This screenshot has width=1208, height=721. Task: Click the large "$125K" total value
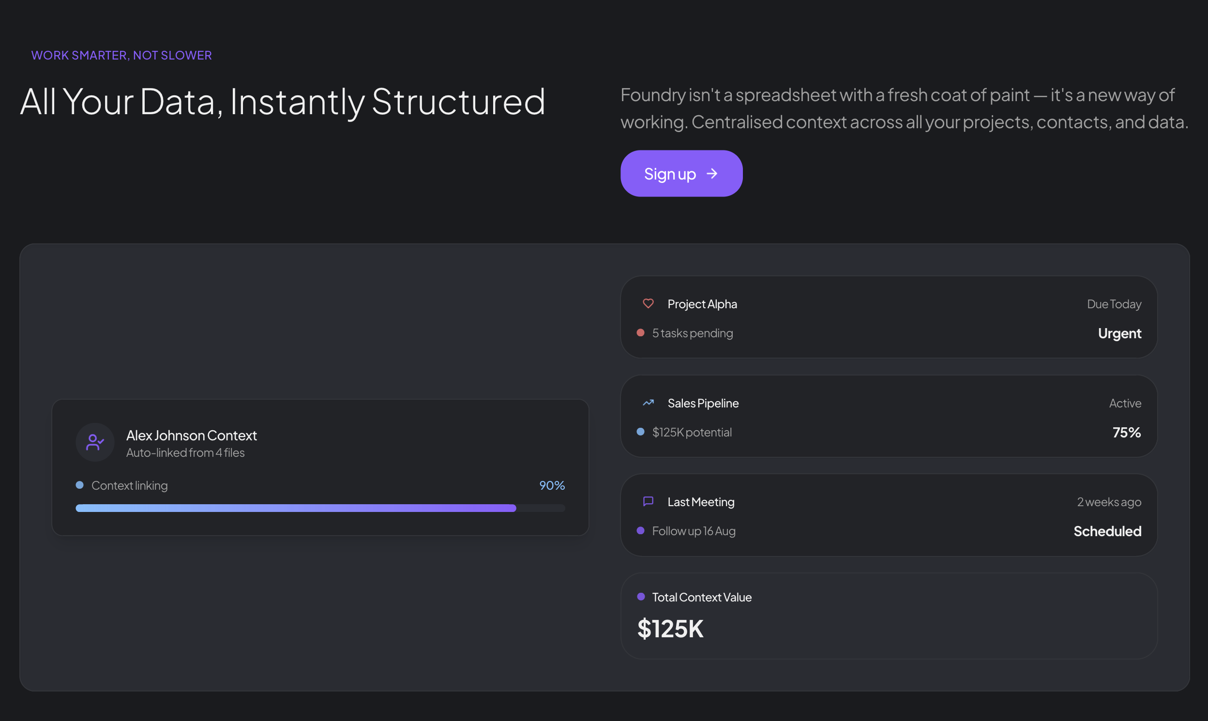(x=670, y=629)
